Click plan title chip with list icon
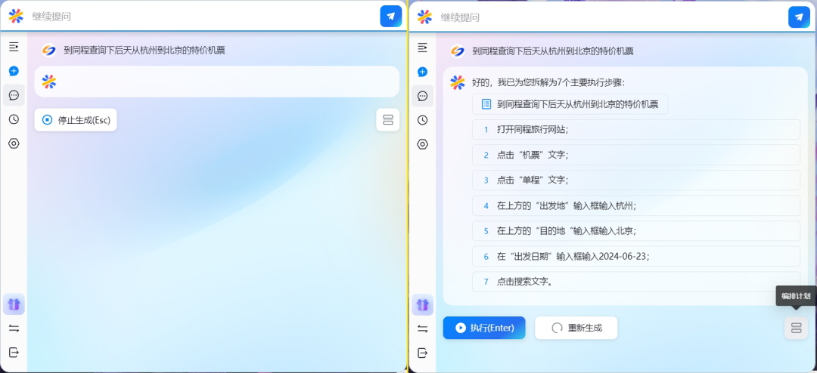Screen dimensions: 817x373 pyautogui.click(x=570, y=104)
